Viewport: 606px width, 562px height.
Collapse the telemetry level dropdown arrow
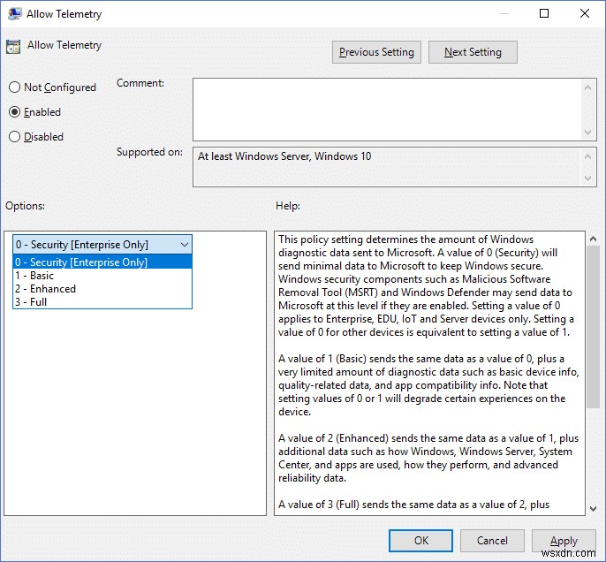tap(185, 245)
